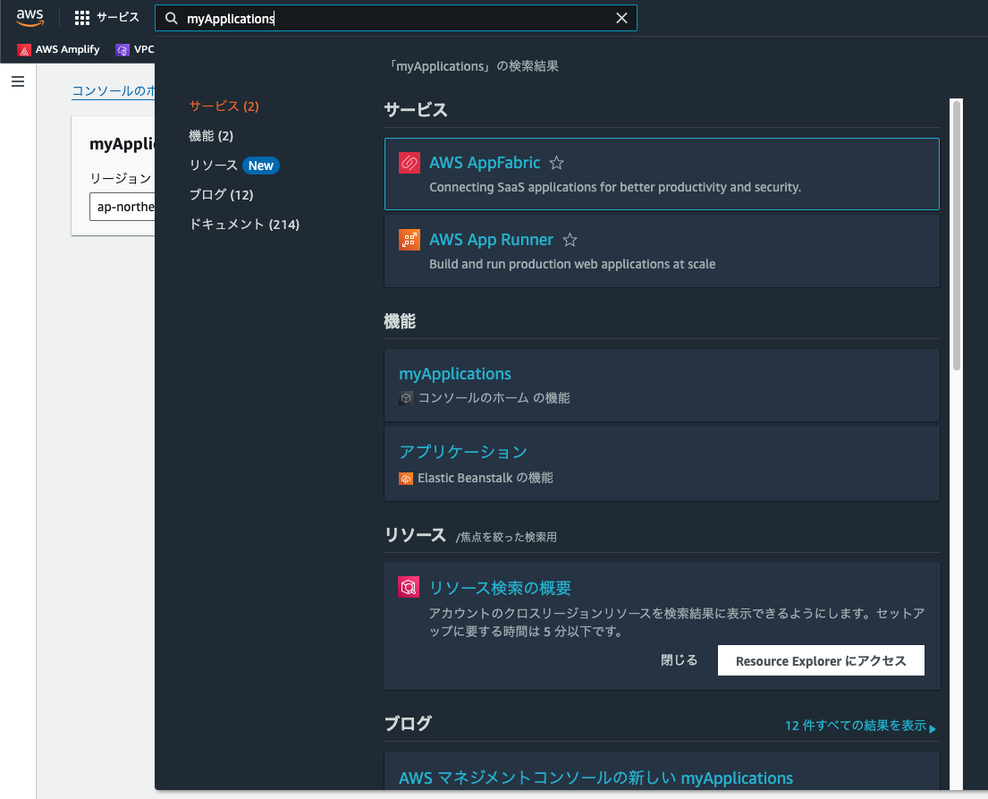Open the AWS Amplify favorites shortcut
Screen dimensions: 988x799
57,49
